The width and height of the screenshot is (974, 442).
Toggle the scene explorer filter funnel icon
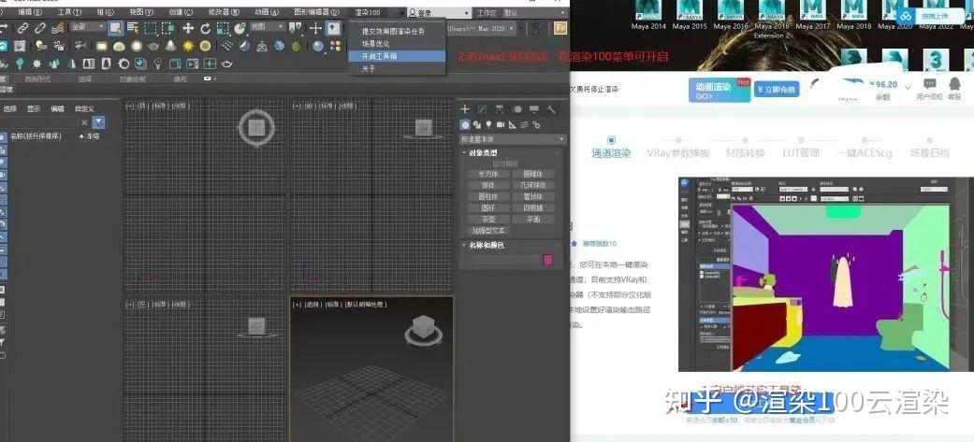click(99, 122)
